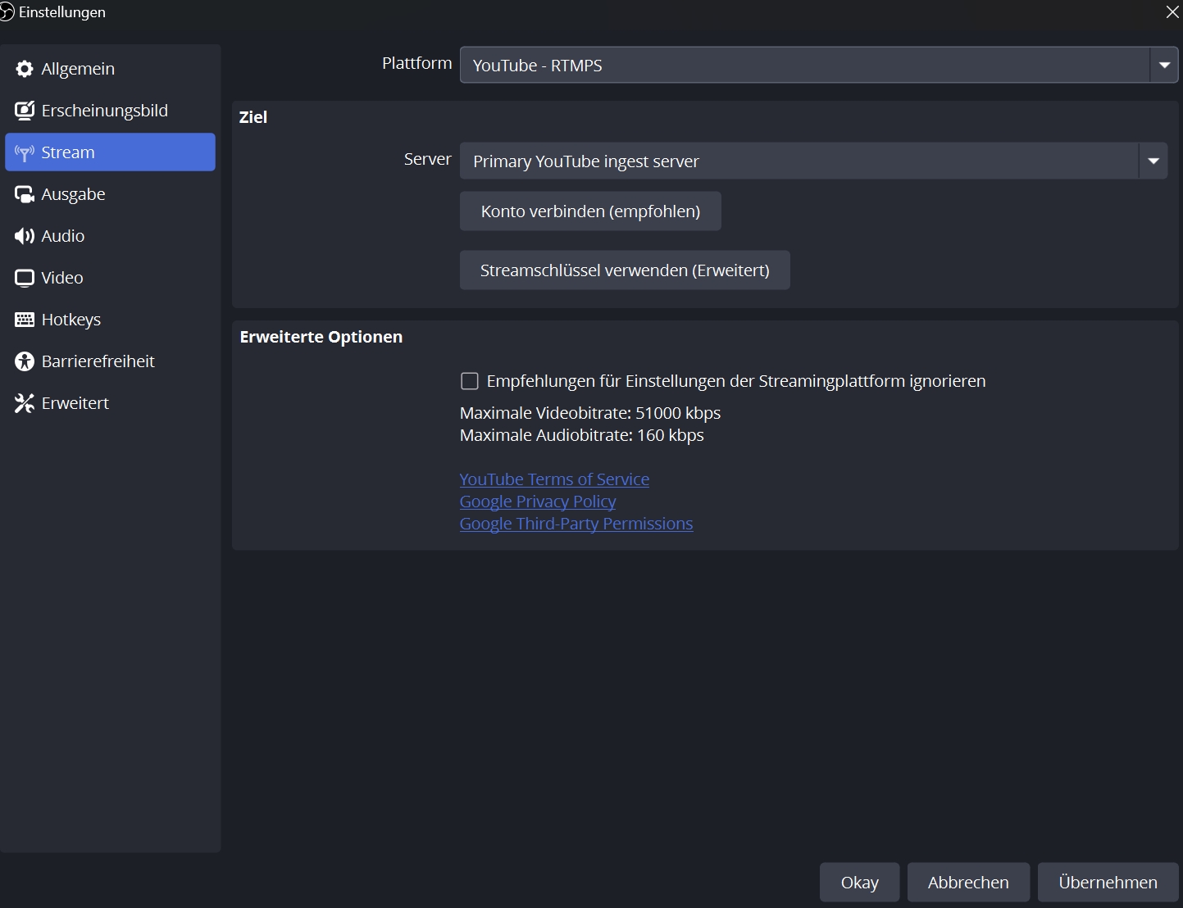Click the Hotkeys keyboard icon
Screen dimensions: 1183x908
click(x=25, y=320)
